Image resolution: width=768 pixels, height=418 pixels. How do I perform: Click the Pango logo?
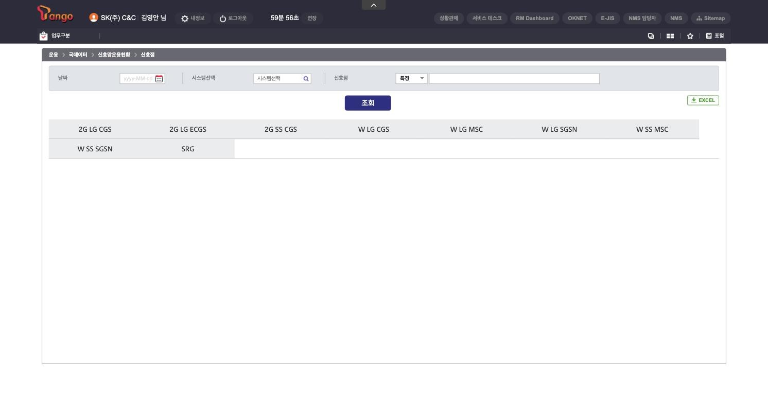55,14
